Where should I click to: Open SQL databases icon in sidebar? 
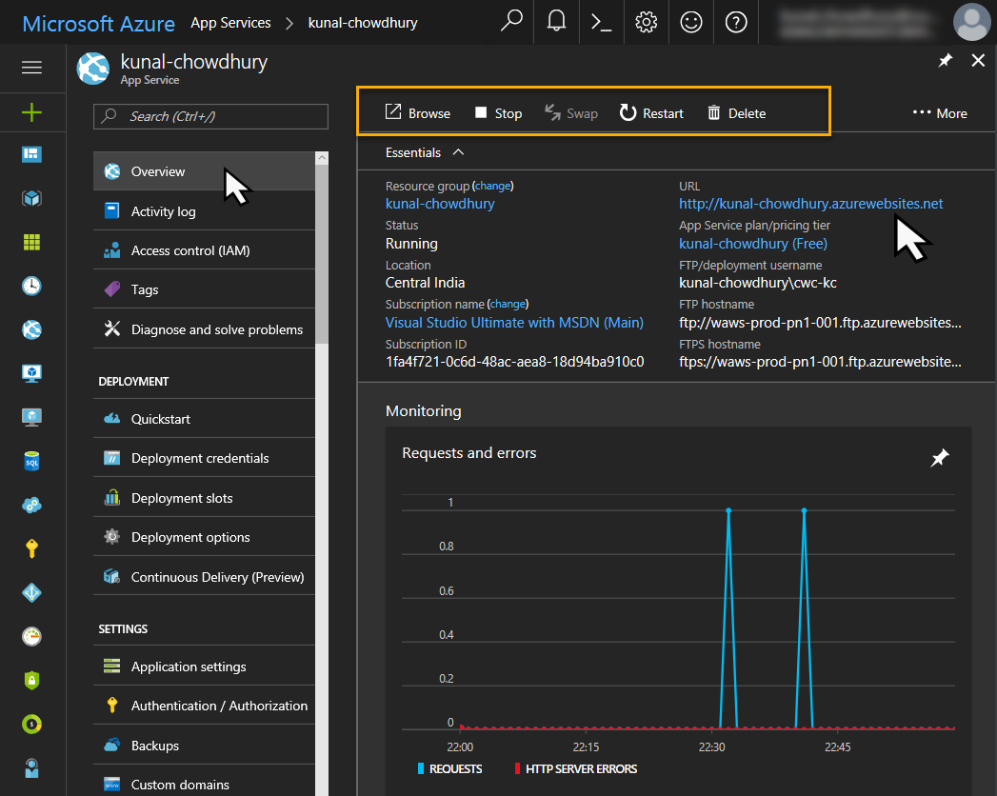(31, 461)
